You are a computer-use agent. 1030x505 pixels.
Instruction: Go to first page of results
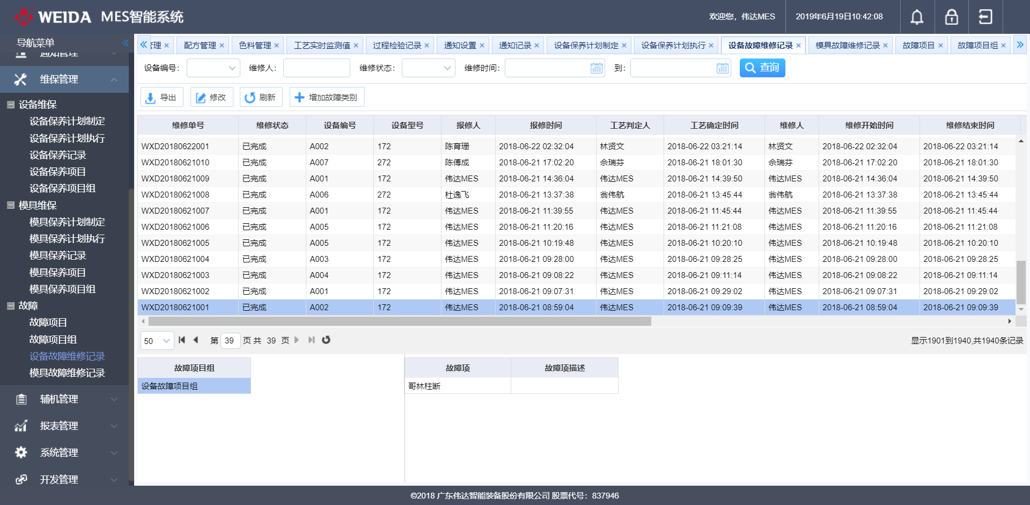pyautogui.click(x=182, y=340)
